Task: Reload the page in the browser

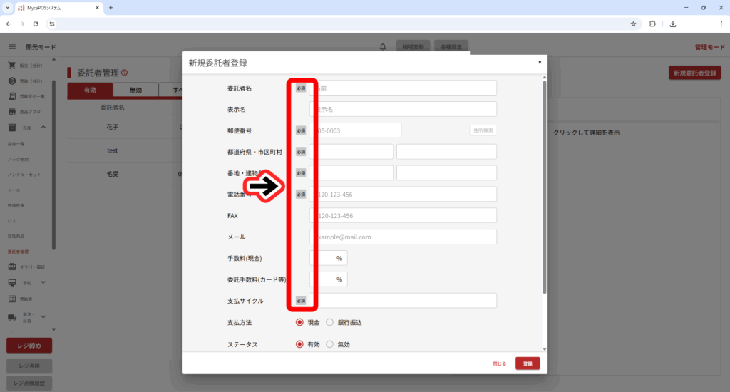Action: (x=36, y=24)
